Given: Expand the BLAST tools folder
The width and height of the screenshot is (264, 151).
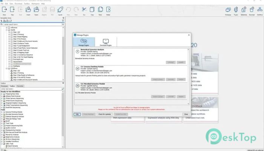Looking at the screenshot, I should [x=2, y=121].
